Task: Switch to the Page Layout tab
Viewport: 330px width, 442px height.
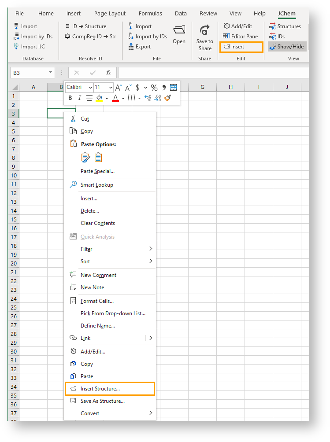Action: (110, 14)
